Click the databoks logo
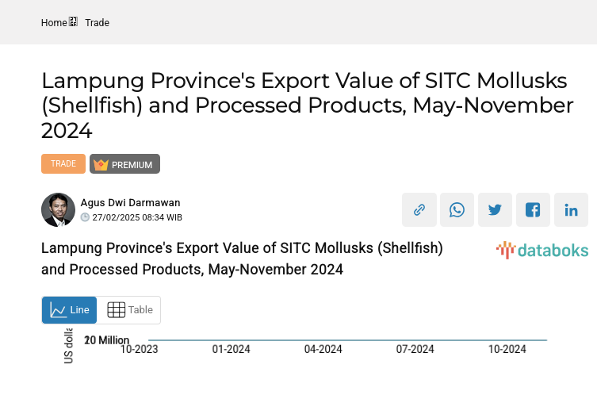Viewport: 597px width, 395px height. (x=542, y=251)
